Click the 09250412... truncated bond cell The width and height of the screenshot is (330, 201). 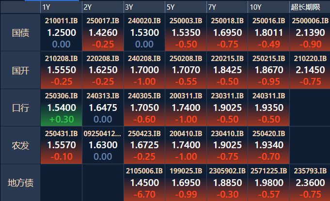pos(103,145)
